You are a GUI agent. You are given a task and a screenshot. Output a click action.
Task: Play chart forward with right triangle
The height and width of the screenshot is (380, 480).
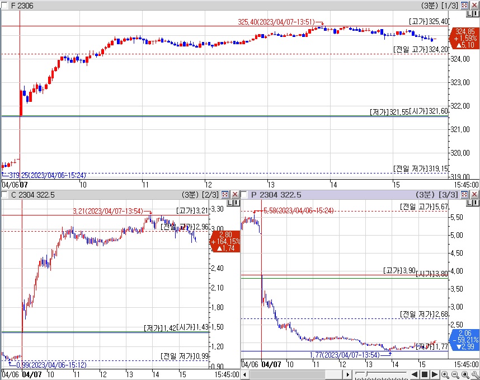pos(434,374)
